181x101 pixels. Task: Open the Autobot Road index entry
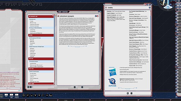(33, 63)
